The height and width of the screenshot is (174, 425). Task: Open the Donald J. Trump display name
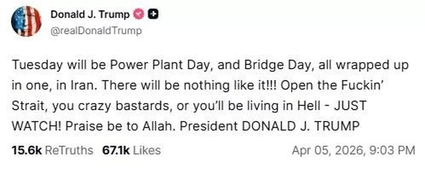coord(90,15)
